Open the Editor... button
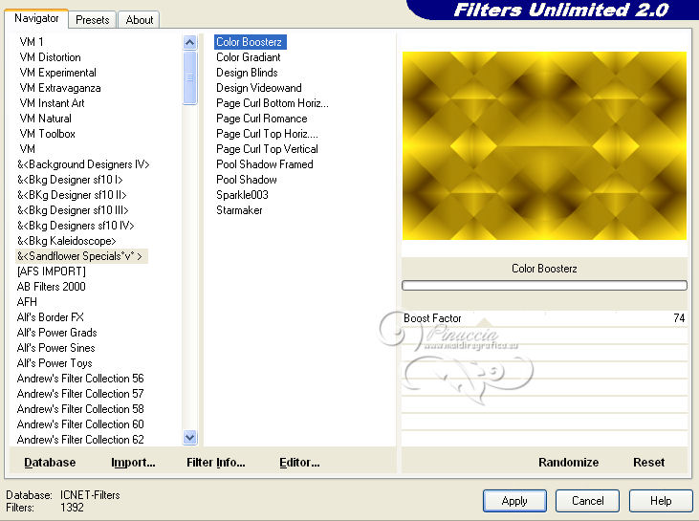The width and height of the screenshot is (699, 521). click(x=299, y=463)
